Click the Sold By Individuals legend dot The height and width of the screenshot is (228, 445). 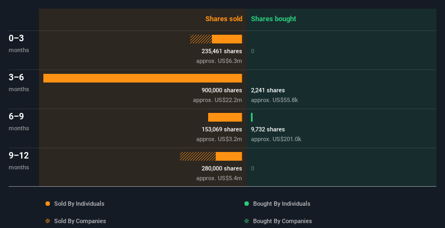[x=48, y=204]
